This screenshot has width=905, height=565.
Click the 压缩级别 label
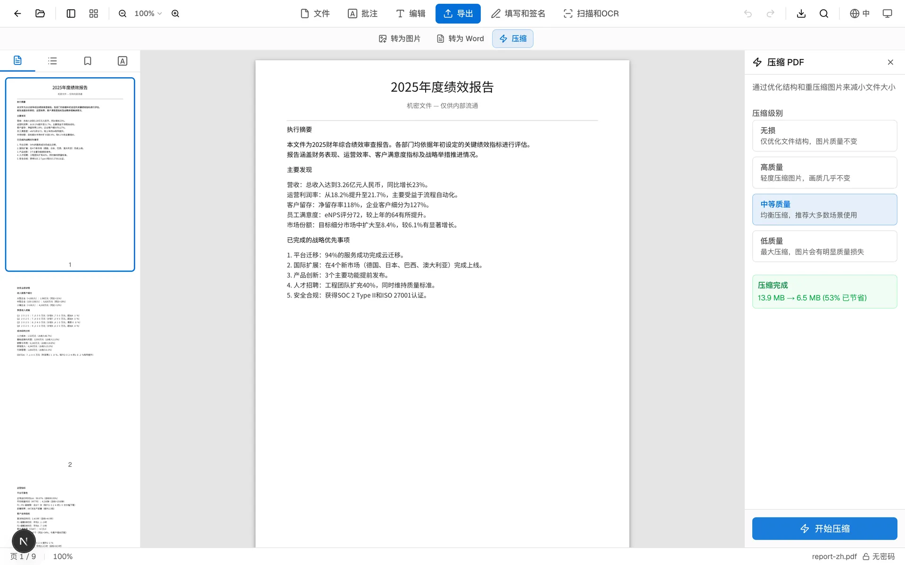coord(767,113)
